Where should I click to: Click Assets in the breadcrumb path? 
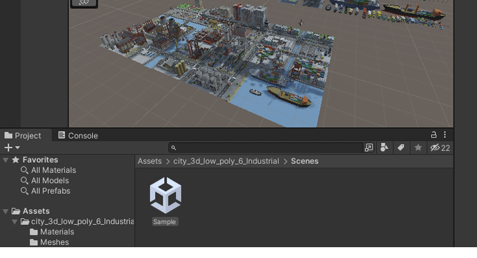click(x=149, y=161)
